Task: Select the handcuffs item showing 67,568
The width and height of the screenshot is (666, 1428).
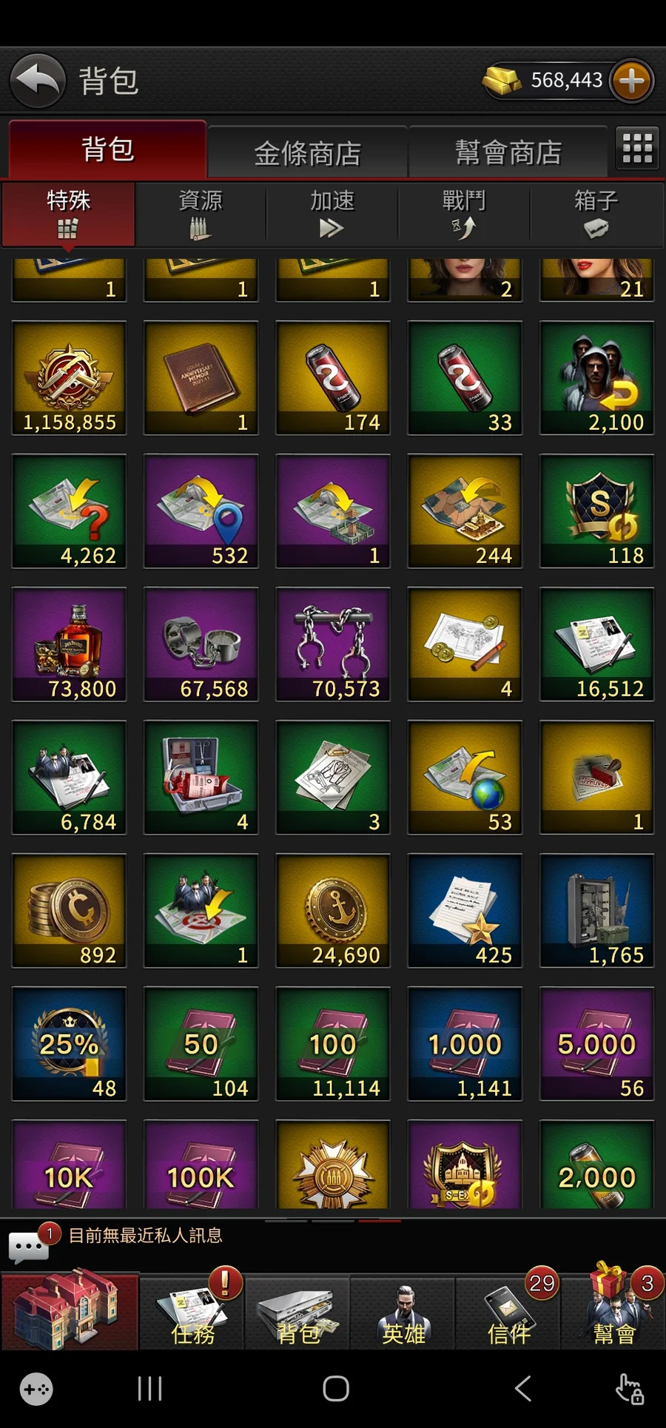Action: (201, 644)
